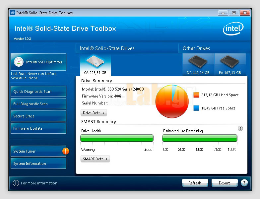Screen dimensions: 260x199
Task: Export the drive data
Action: pos(224,183)
